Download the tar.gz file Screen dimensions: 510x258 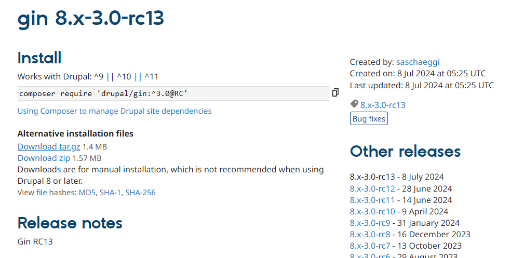49,147
